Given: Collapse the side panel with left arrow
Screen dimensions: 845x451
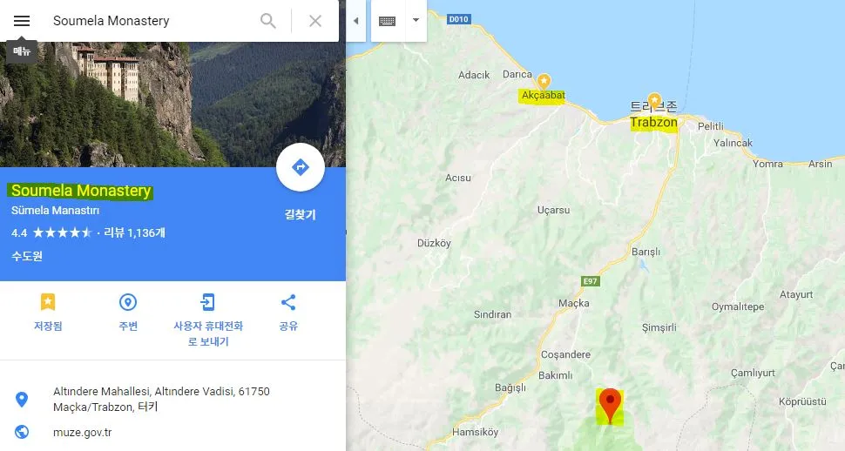Looking at the screenshot, I should [x=355, y=21].
